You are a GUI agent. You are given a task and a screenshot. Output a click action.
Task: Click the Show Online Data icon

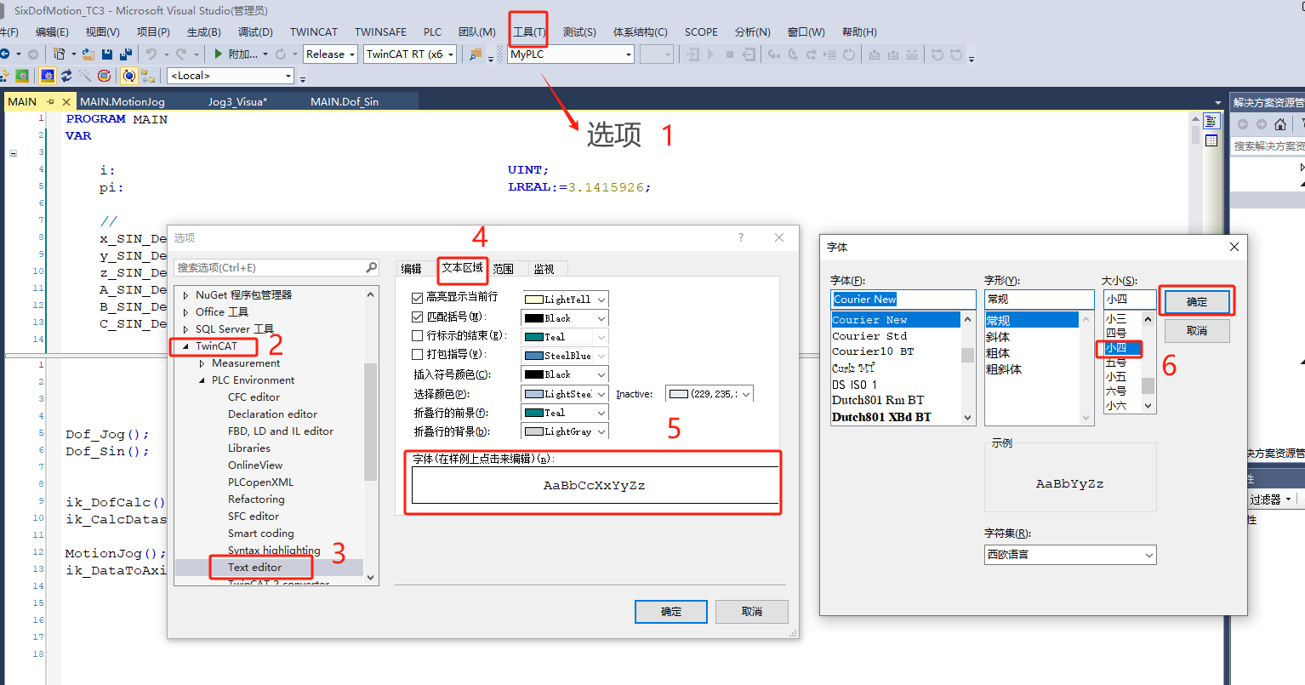coord(128,76)
